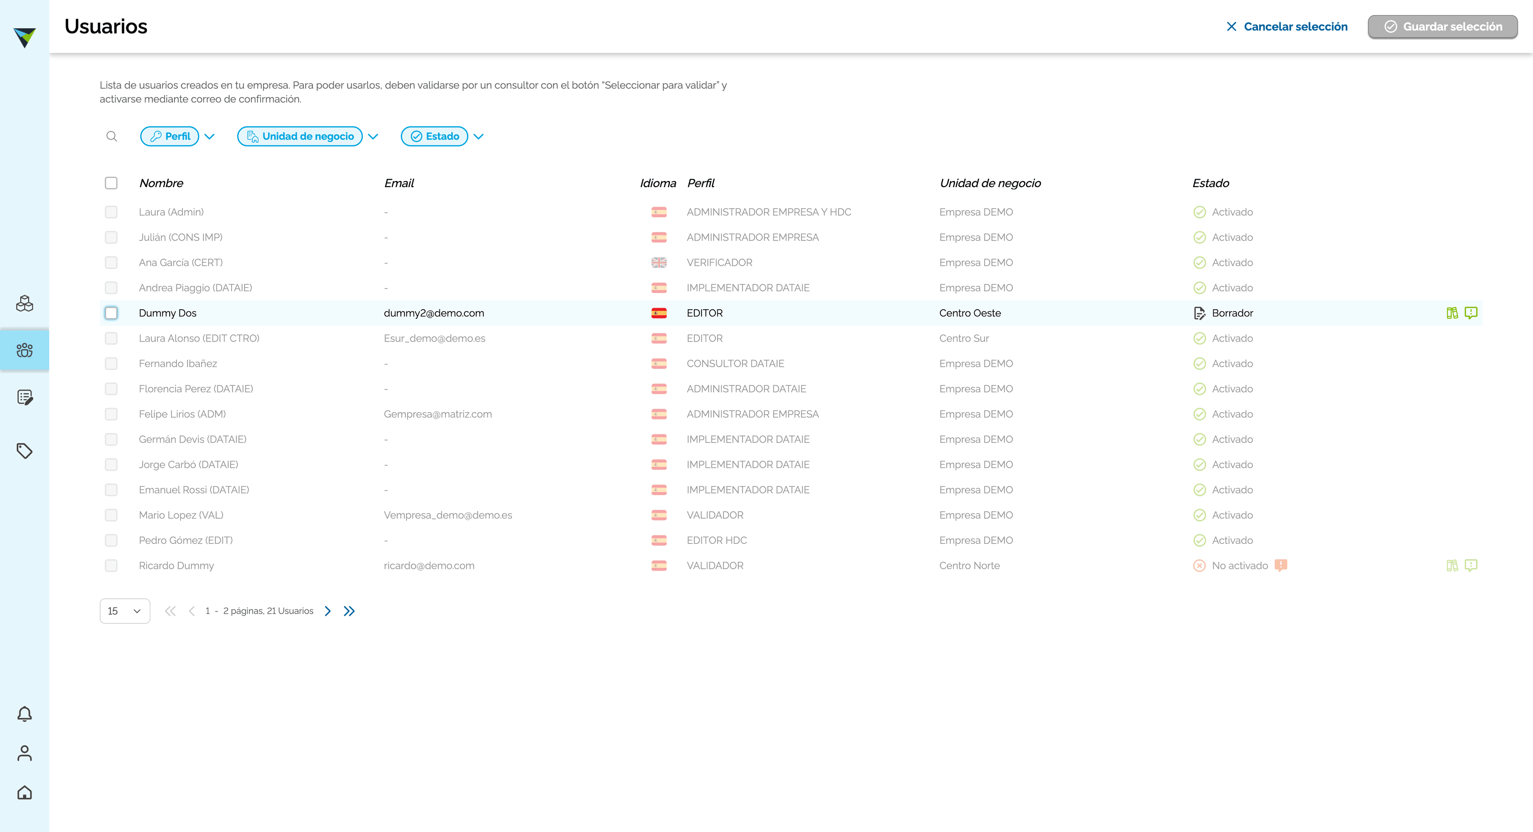Image resolution: width=1533 pixels, height=832 pixels.
Task: Jump to first page double arrow
Action: [x=170, y=611]
